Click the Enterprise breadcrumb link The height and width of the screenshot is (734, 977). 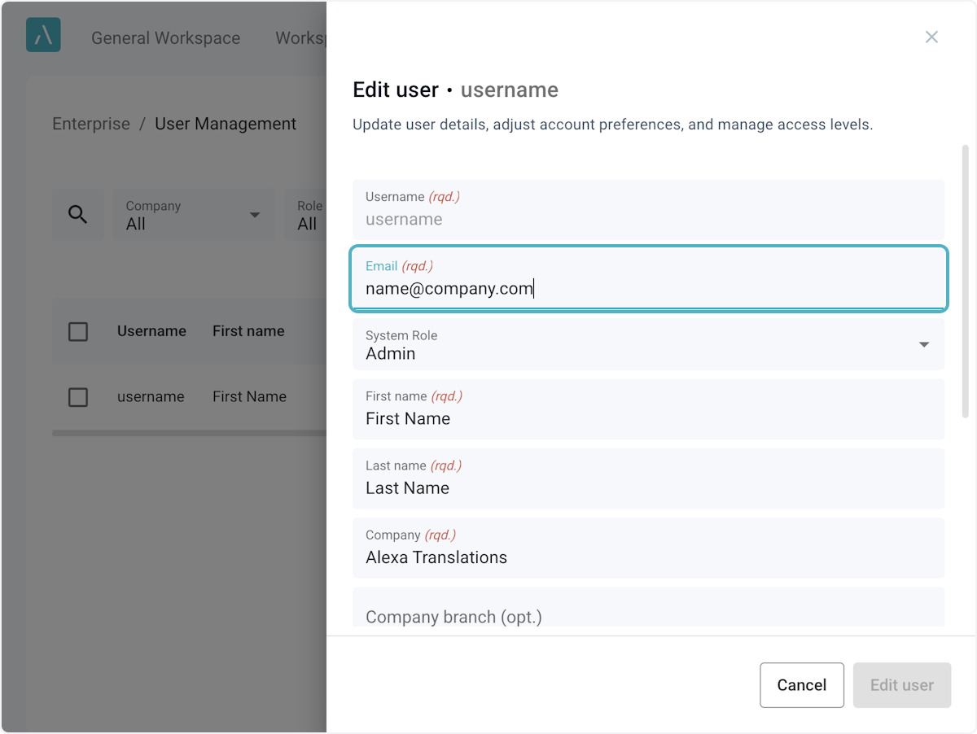[91, 124]
